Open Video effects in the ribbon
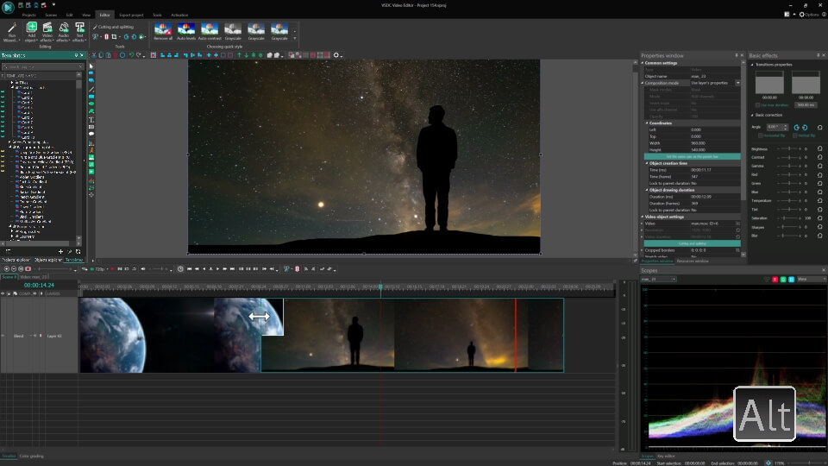This screenshot has height=466, width=828. coord(47,32)
